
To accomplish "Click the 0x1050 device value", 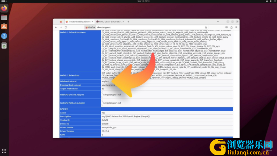I will tap(105, 124).
